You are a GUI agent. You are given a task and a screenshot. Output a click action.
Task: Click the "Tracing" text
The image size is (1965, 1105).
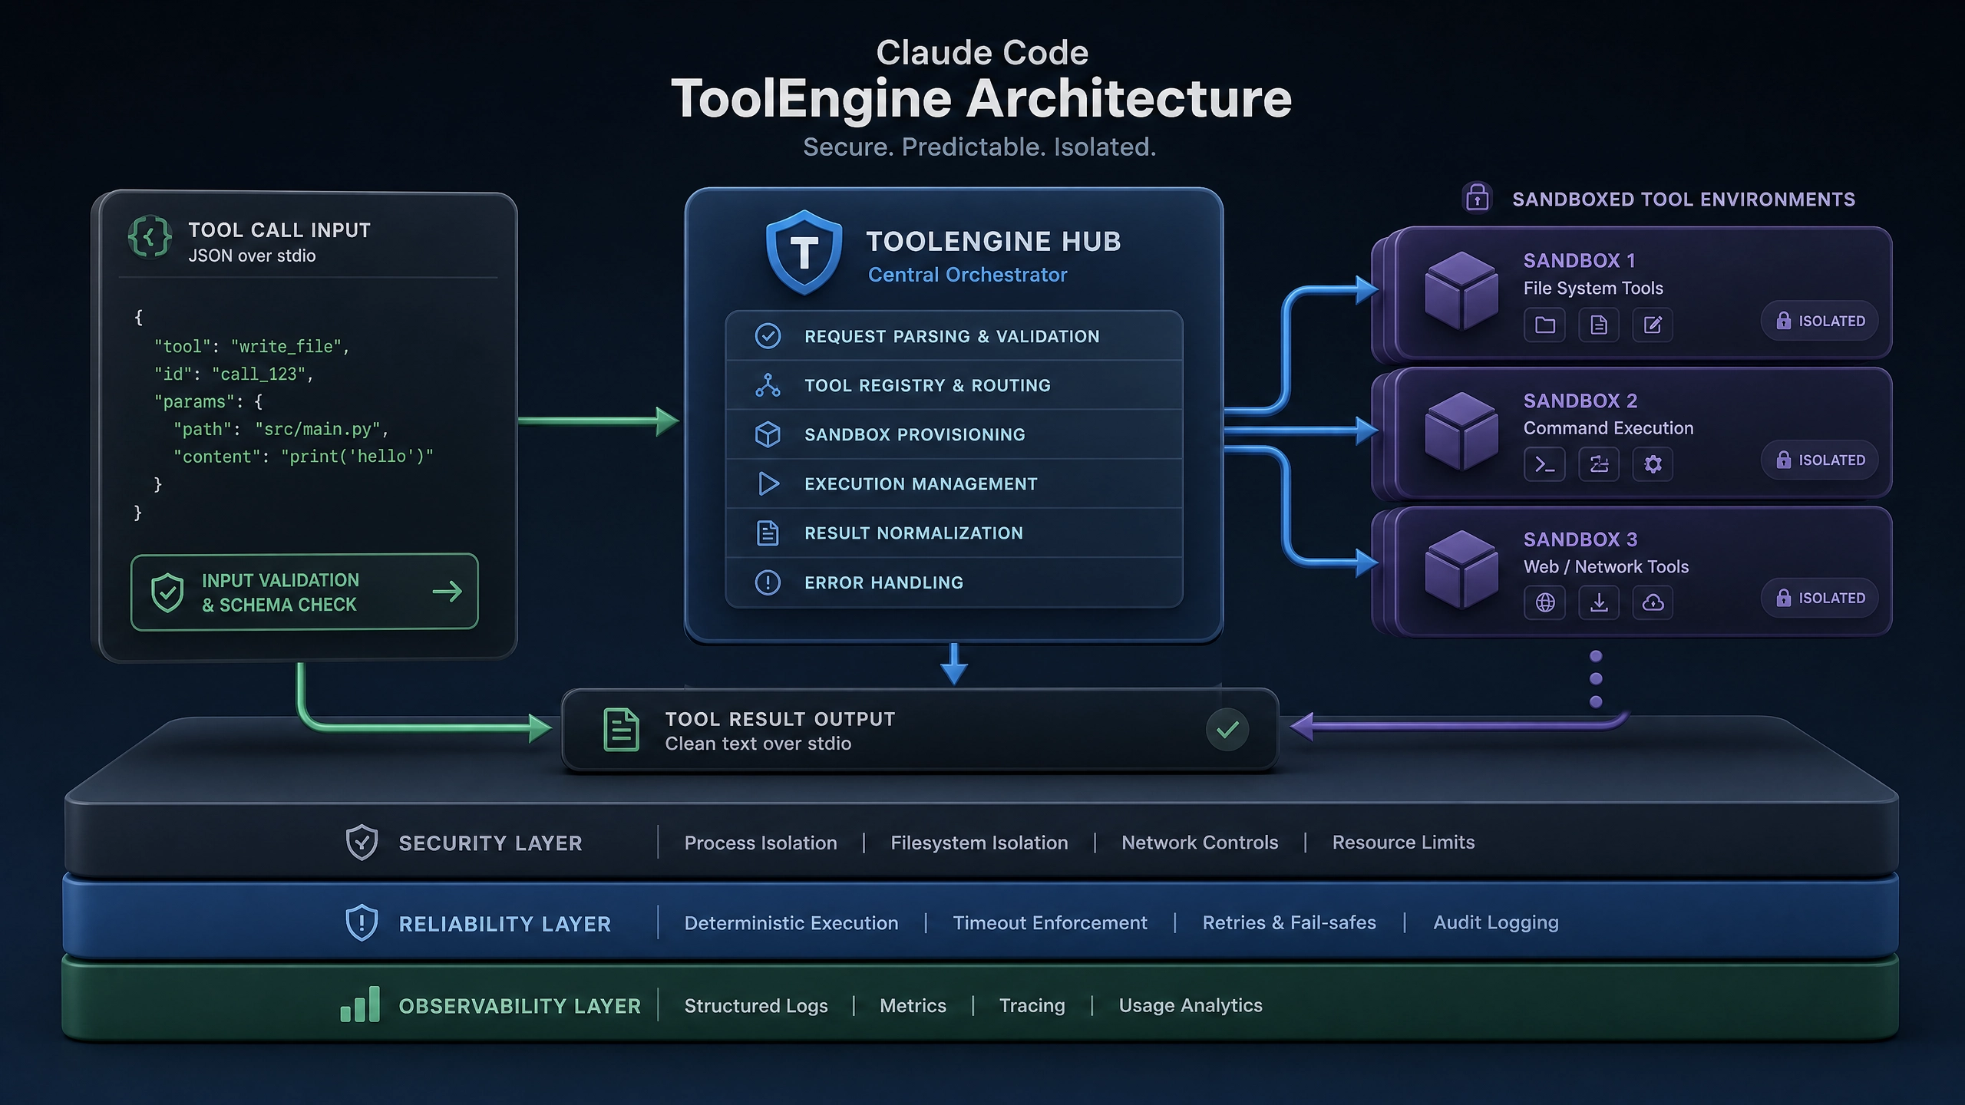[x=1032, y=1006]
